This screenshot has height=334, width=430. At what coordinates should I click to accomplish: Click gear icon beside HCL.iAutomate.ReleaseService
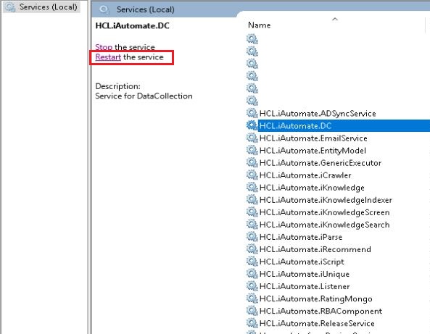252,322
